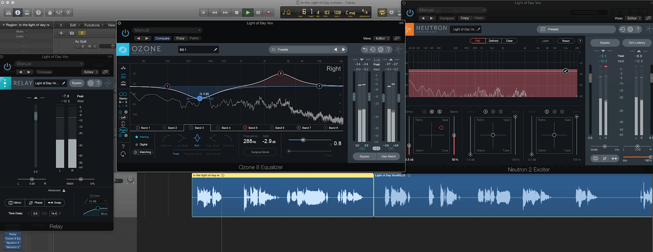Toggle Relay Mono button
The height and width of the screenshot is (252, 653).
coord(15,203)
